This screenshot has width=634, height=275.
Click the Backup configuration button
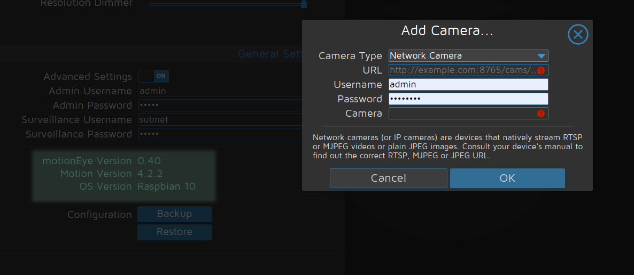[174, 214]
